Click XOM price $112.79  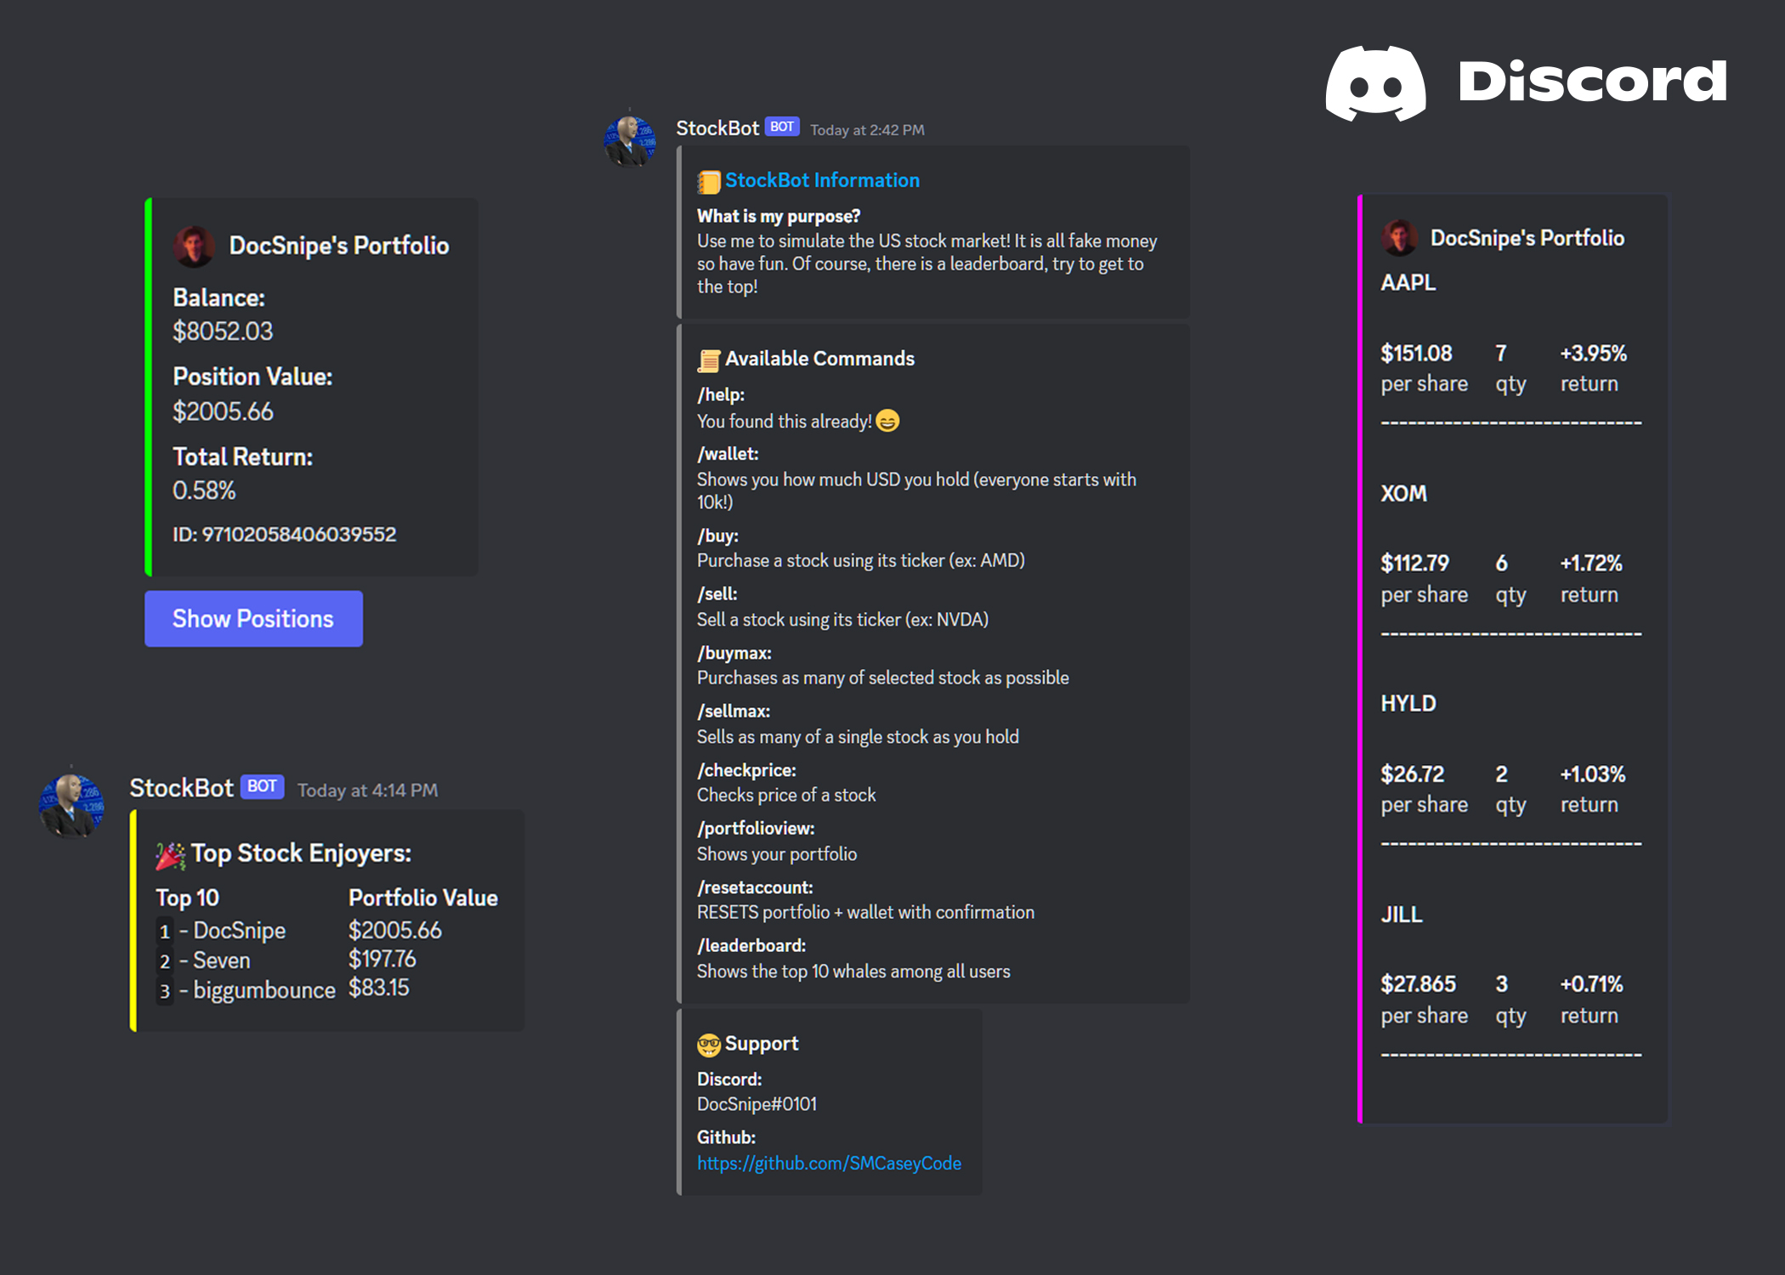(1414, 563)
